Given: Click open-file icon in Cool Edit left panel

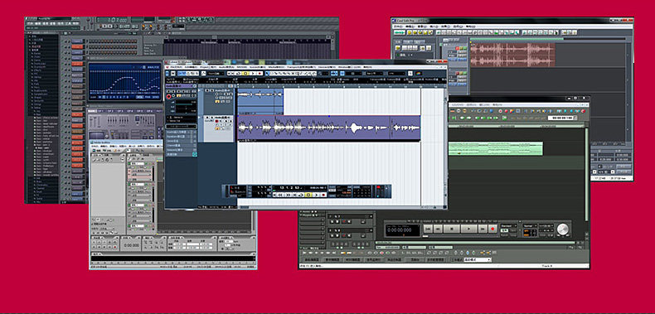Looking at the screenshot, I should (398, 48).
